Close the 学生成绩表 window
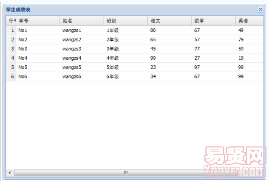The width and height of the screenshot is (269, 181). pos(260,9)
